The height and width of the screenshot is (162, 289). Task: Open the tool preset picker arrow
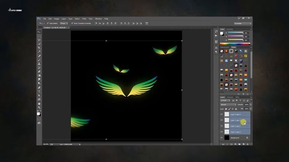tap(44, 23)
